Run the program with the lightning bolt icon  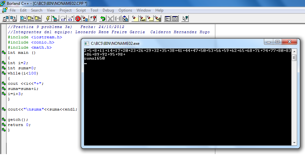coord(48,19)
